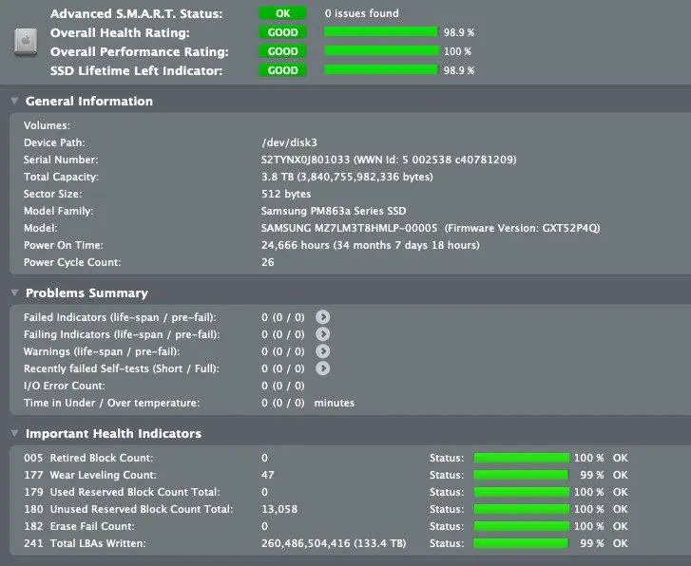The height and width of the screenshot is (566, 691).
Task: Click the GOOD badge for Overall Health Rating
Action: (x=282, y=32)
